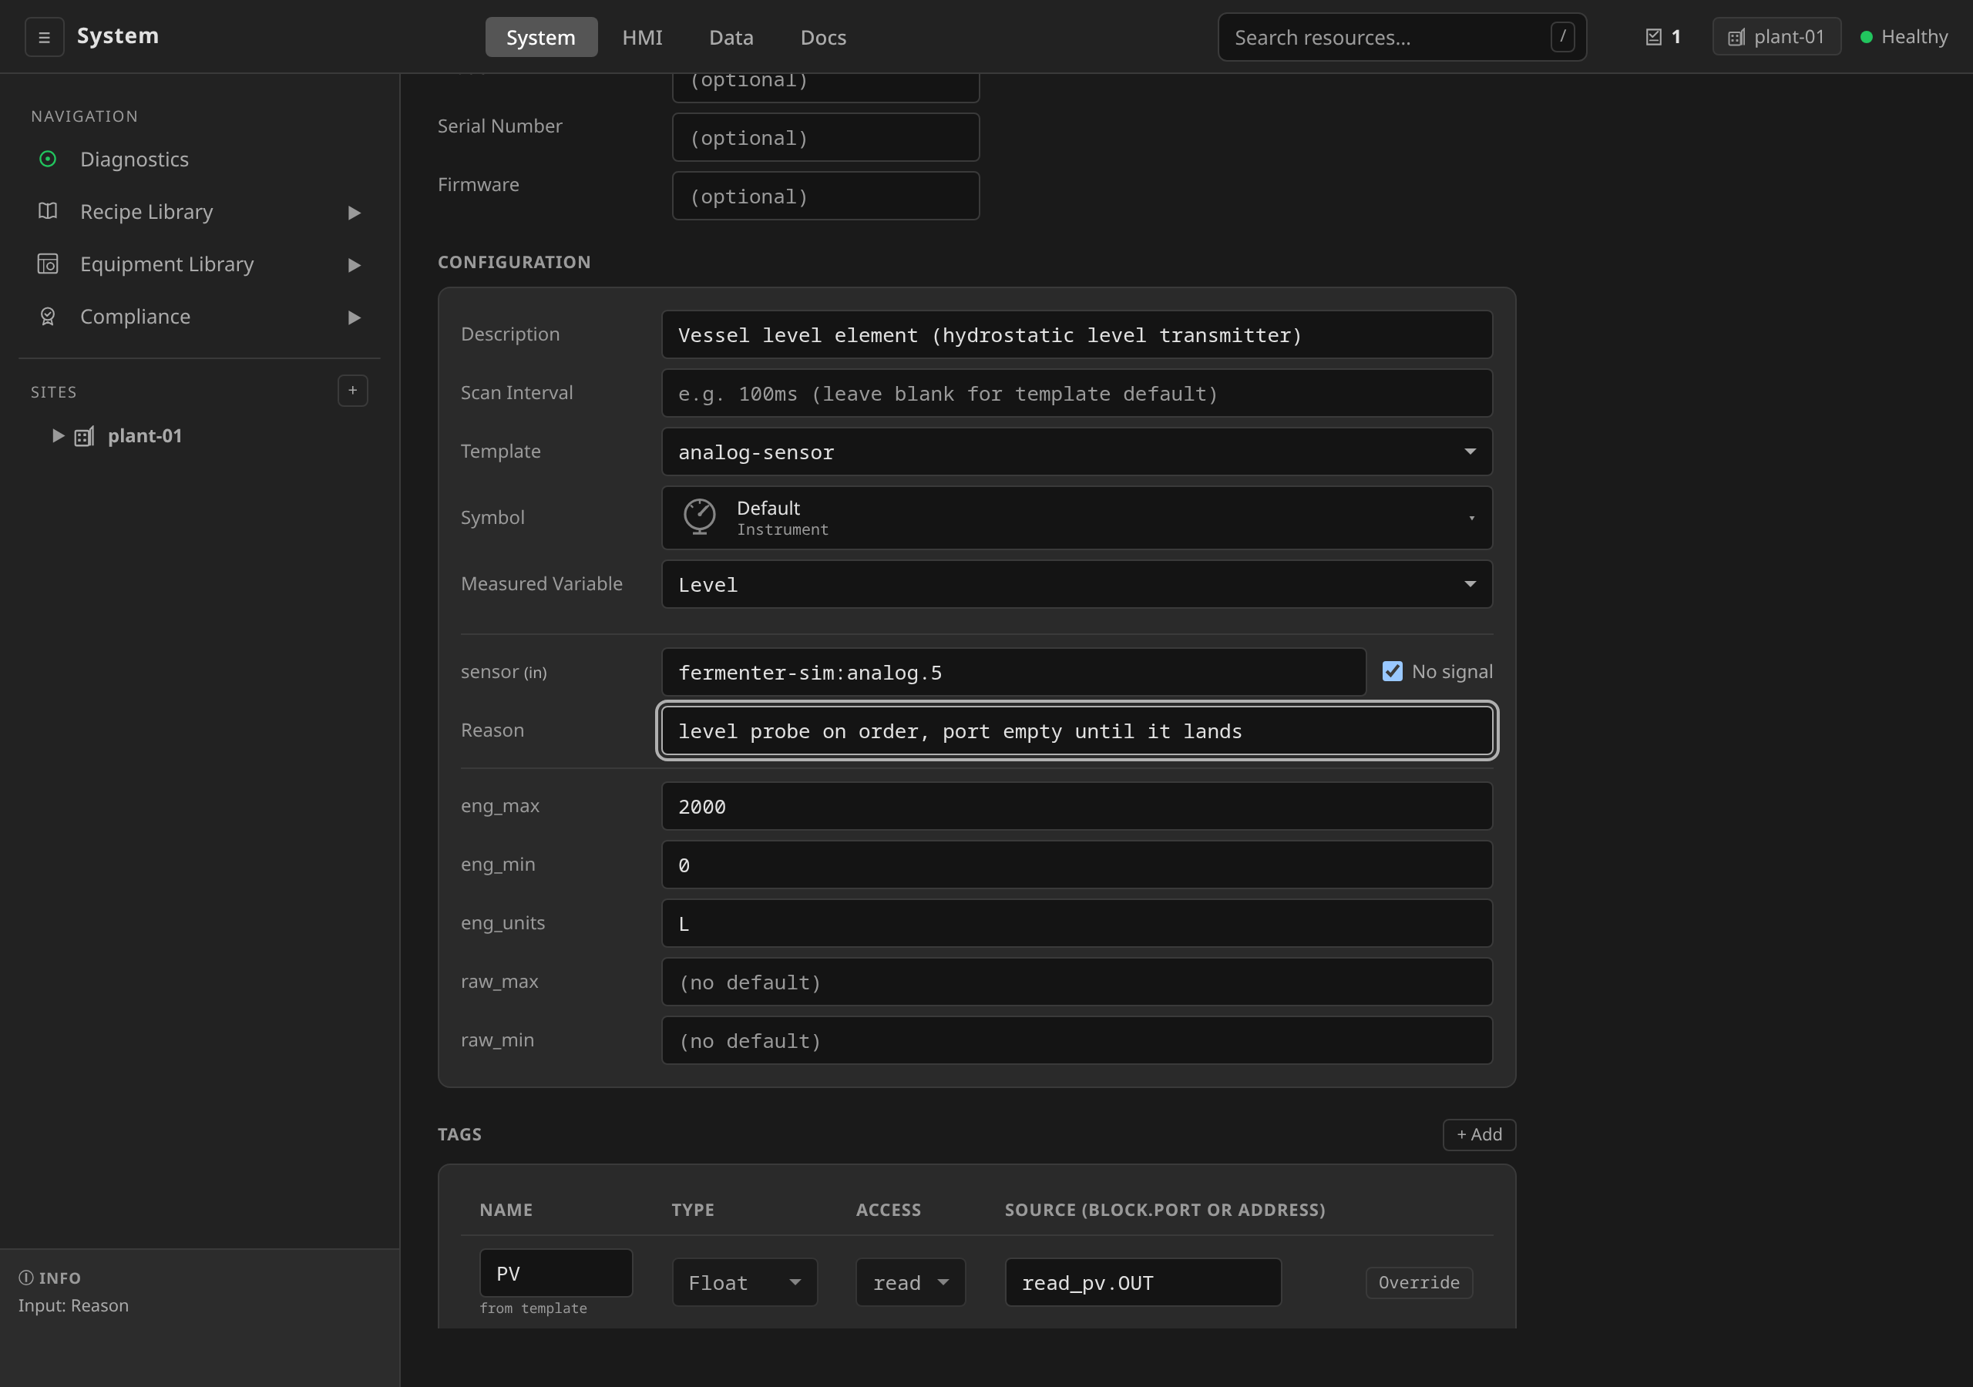The height and width of the screenshot is (1387, 1973).
Task: Click the Serial Number input field
Action: click(x=825, y=137)
